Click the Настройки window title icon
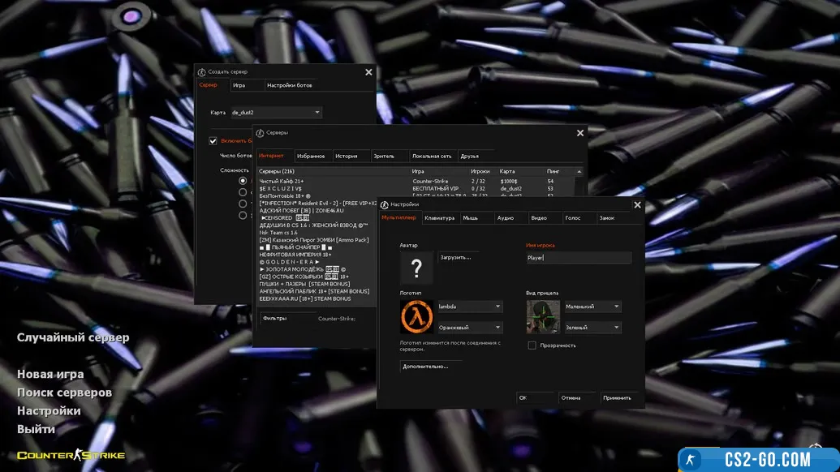This screenshot has height=472, width=840. coord(385,204)
